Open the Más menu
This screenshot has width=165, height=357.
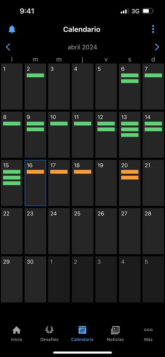coord(148,333)
